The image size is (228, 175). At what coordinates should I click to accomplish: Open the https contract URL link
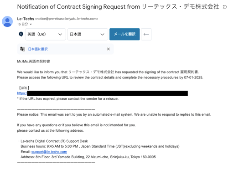pyautogui.click(x=22, y=93)
